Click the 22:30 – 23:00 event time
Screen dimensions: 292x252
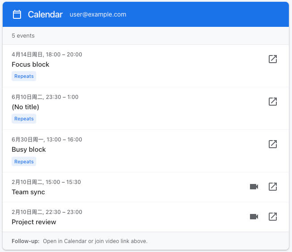[64, 212]
